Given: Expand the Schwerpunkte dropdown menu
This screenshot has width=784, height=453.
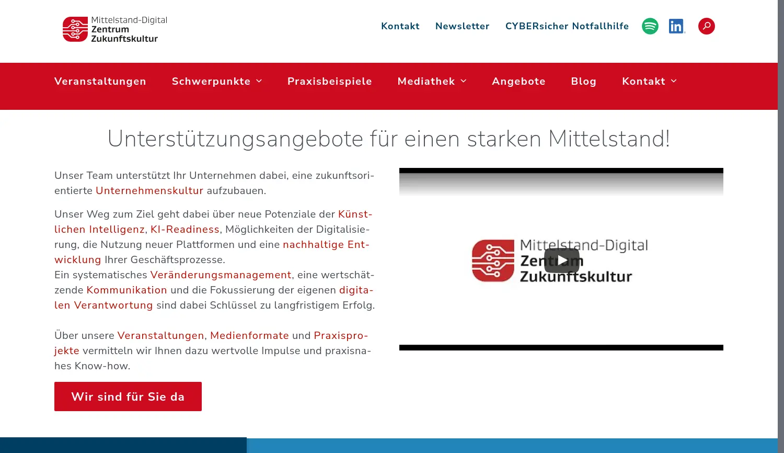Looking at the screenshot, I should pos(216,81).
